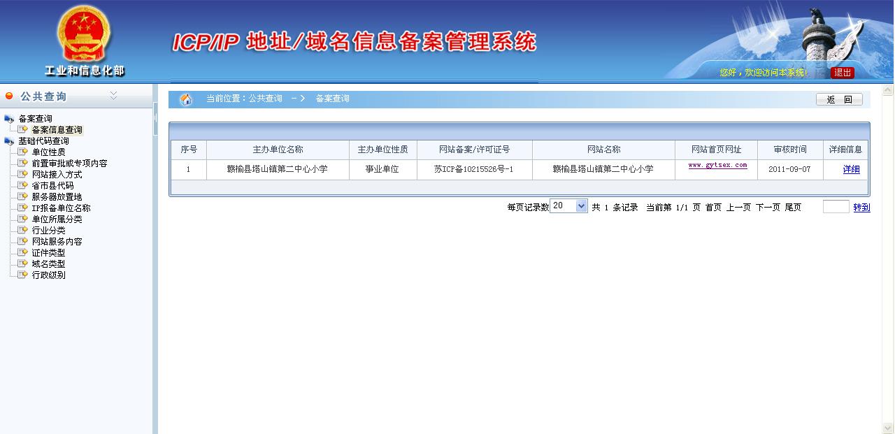Collapse the 备案查询 tree node
Viewport: 895px width, 434px height.
(x=9, y=119)
